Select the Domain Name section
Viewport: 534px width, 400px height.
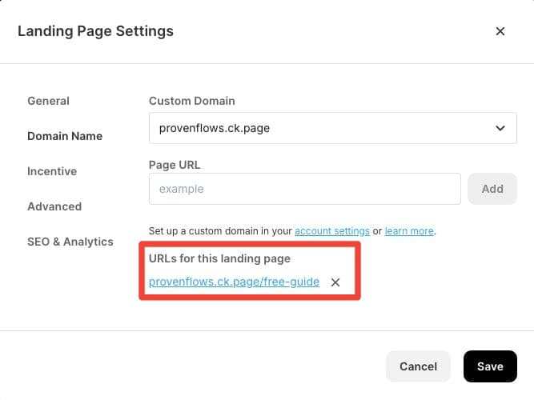(65, 136)
